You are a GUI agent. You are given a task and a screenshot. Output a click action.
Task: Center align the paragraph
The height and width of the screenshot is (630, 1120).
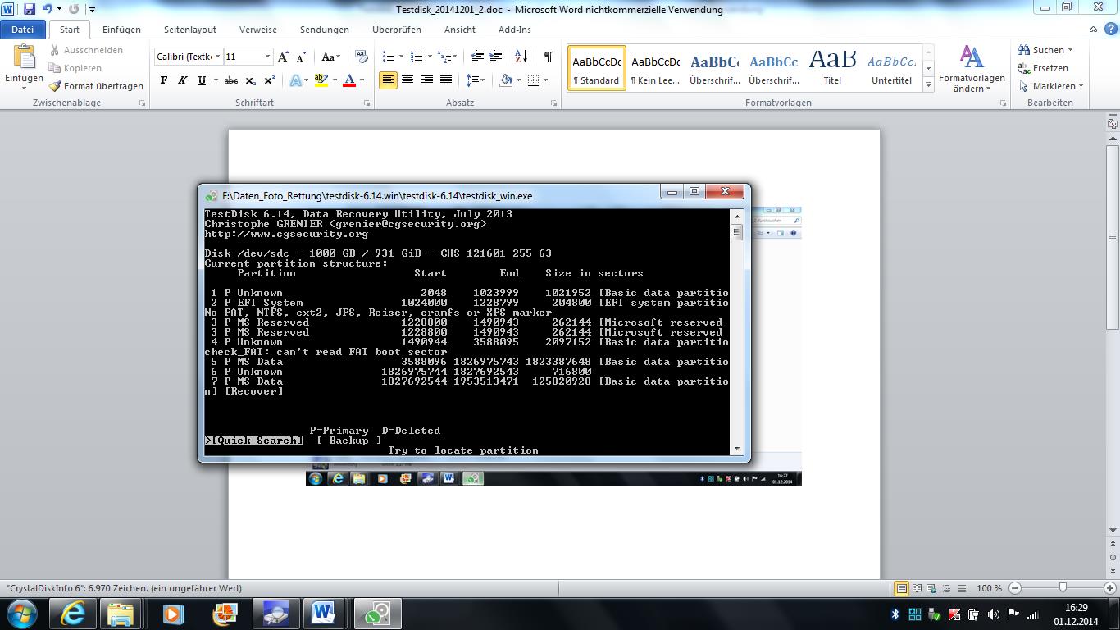click(x=407, y=80)
